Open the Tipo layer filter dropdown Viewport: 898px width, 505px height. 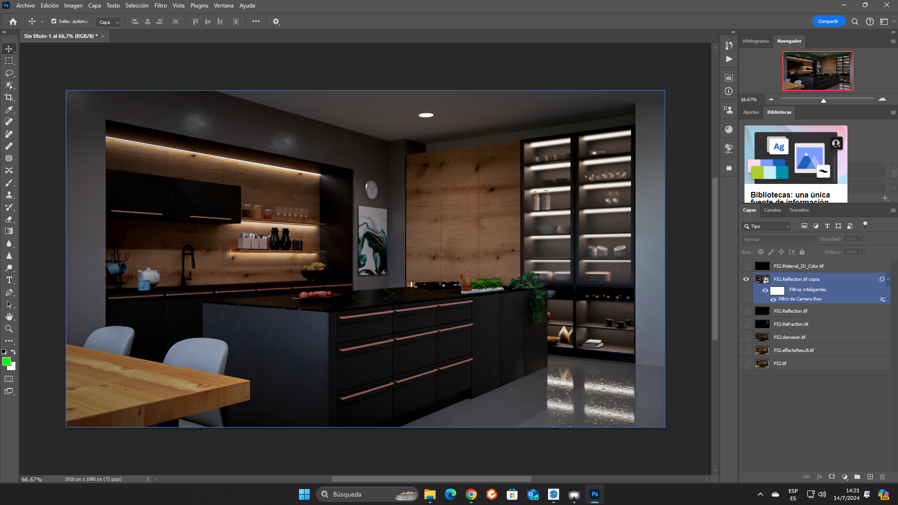[766, 227]
